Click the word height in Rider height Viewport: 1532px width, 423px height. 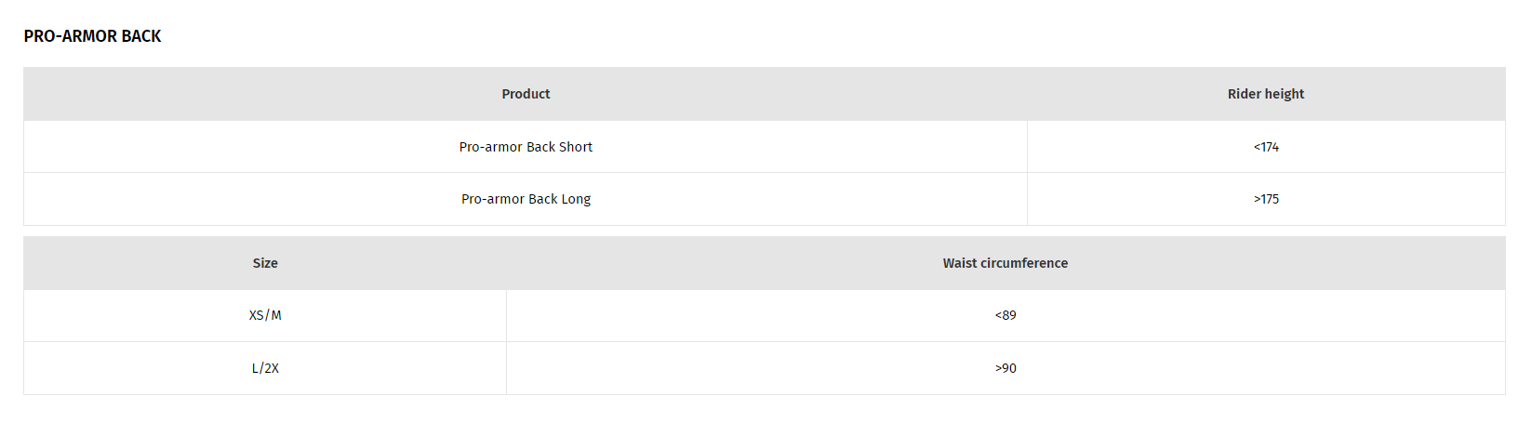(1285, 94)
